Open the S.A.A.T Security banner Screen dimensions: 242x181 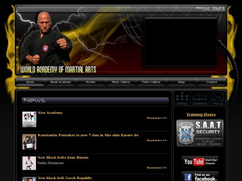click(x=200, y=133)
